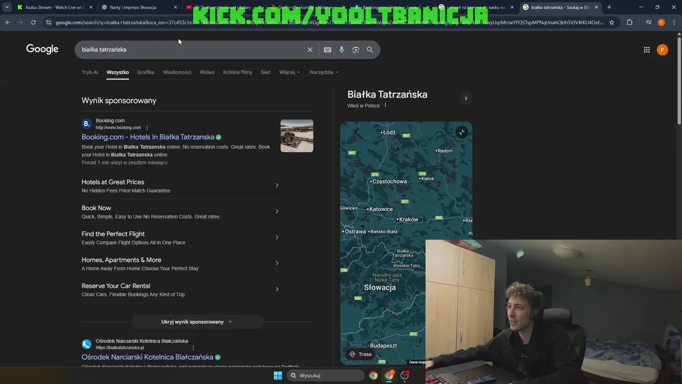
Task: Open Book Now sitelink chevron
Action: click(x=277, y=211)
